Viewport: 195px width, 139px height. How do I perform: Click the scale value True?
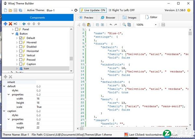tap(39, 107)
